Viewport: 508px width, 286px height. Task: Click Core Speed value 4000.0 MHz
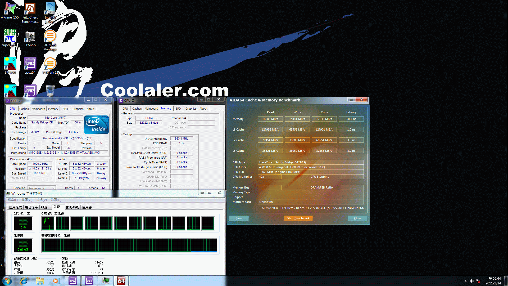[x=40, y=164]
